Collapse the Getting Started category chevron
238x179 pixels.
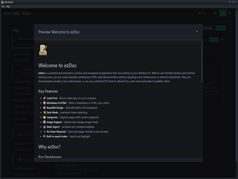click(16, 39)
